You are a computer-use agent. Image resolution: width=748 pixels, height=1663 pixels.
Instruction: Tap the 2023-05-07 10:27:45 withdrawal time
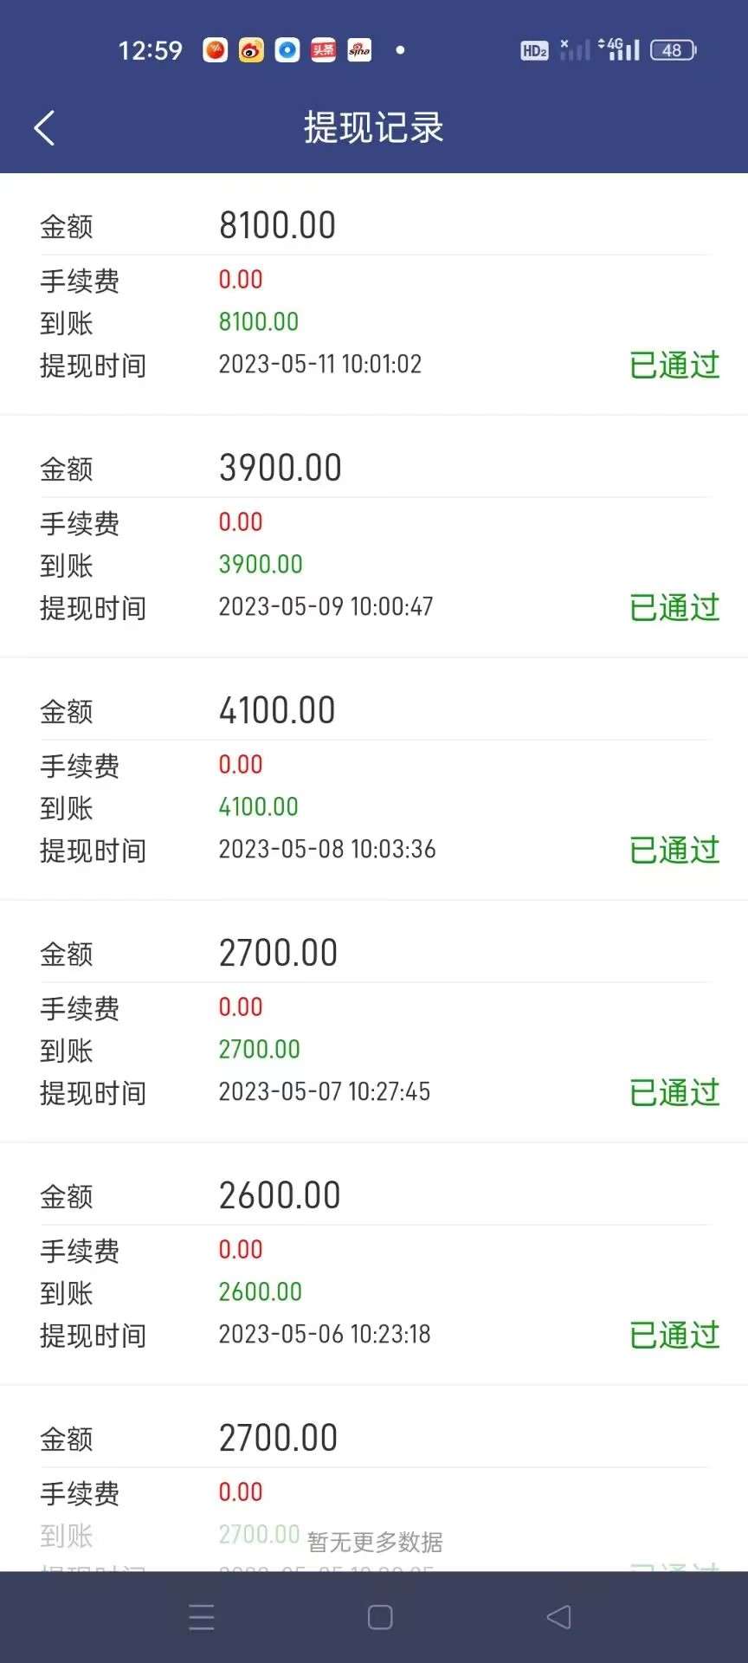325,1092
